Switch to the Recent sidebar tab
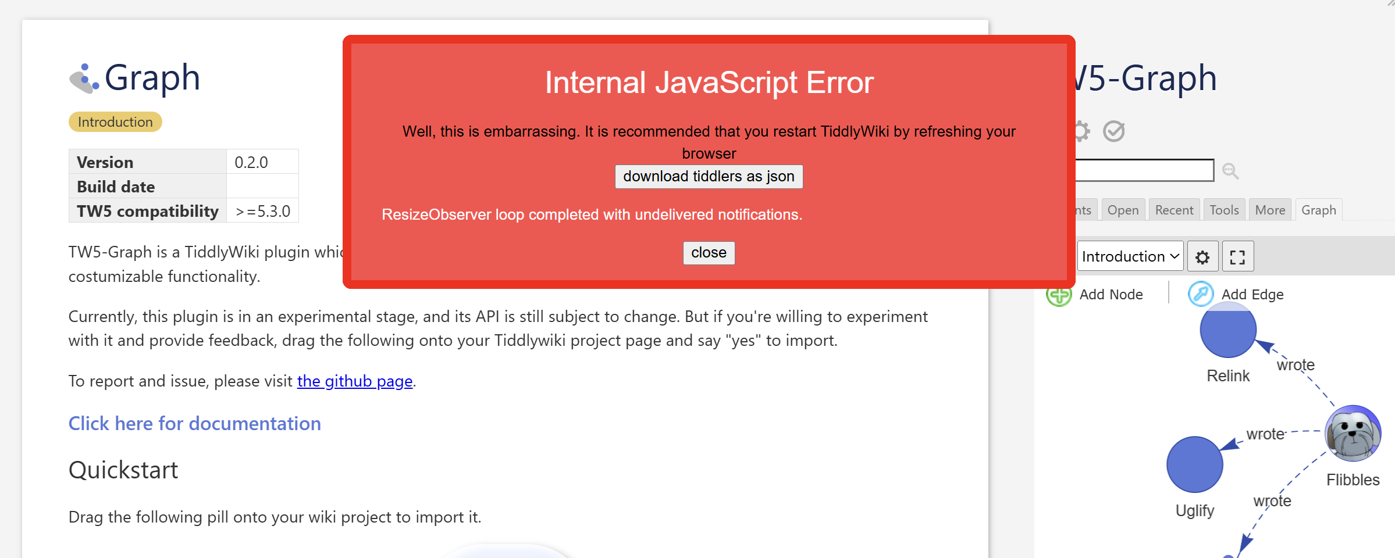Screen dimensions: 1395x558 pos(1174,210)
